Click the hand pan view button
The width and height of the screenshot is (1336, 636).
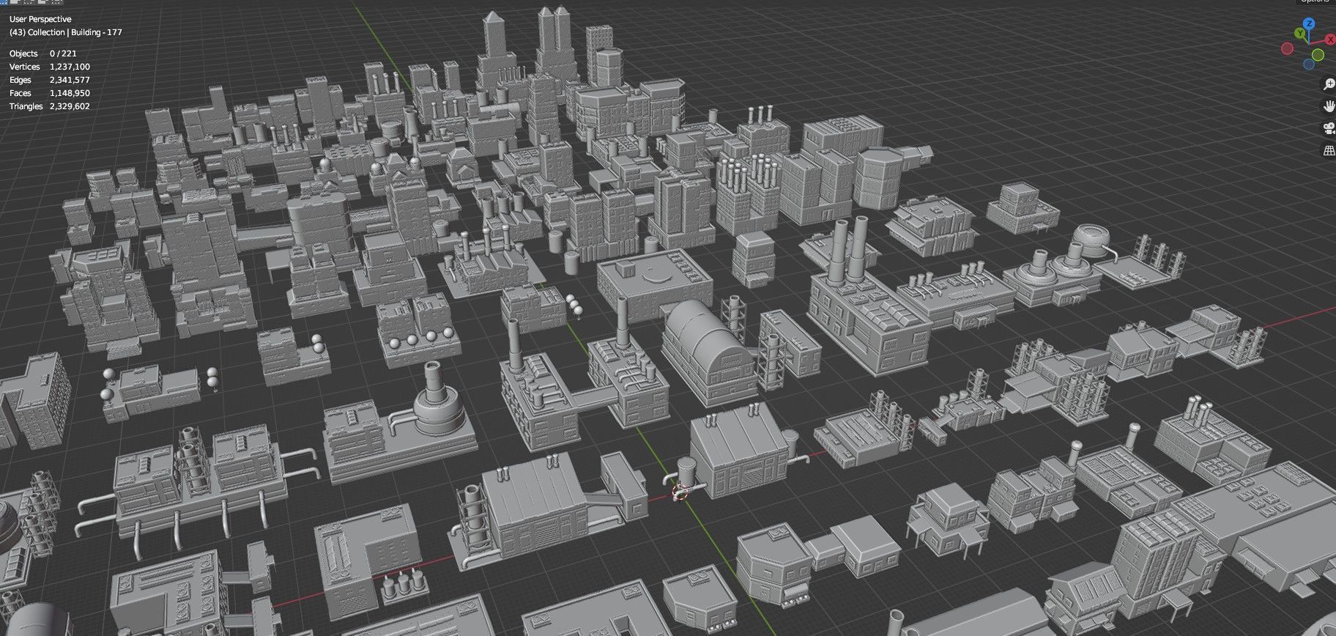coord(1329,106)
